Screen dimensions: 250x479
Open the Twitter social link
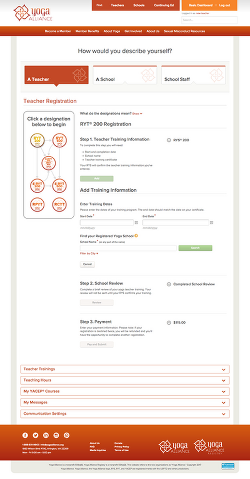(36, 435)
